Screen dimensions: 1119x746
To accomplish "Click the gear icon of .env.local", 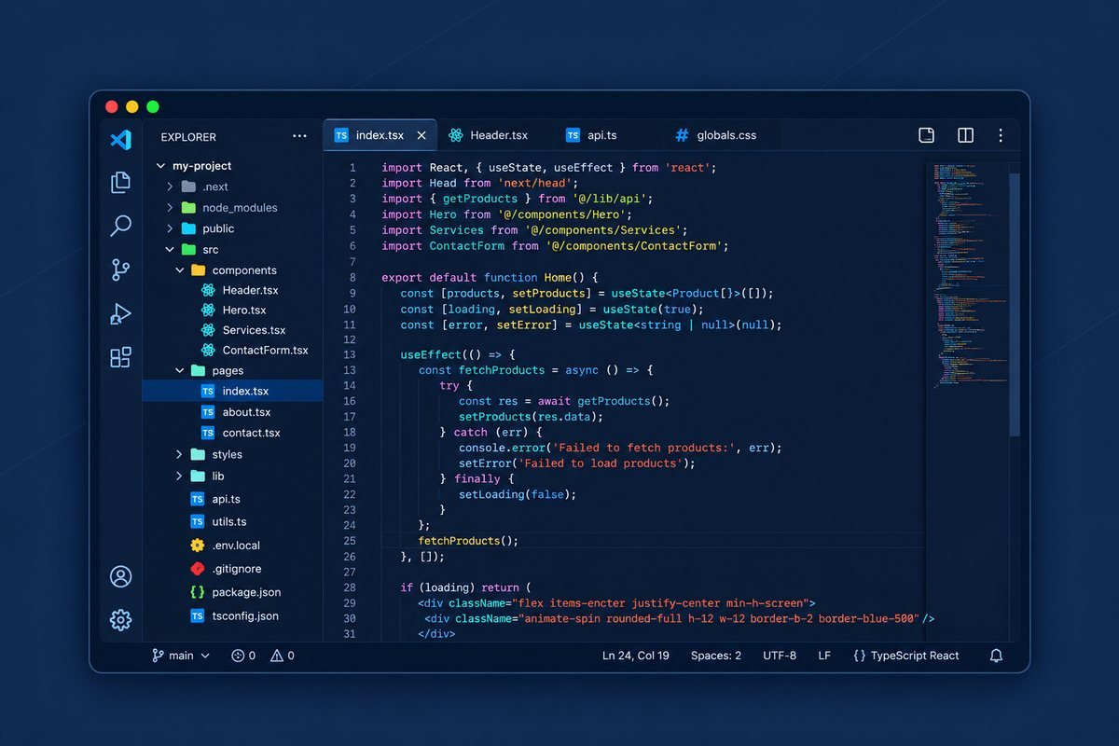I will pyautogui.click(x=198, y=546).
